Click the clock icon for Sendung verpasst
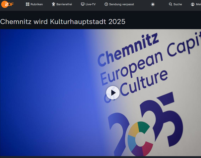This screenshot has height=158, width=201. point(106,4)
